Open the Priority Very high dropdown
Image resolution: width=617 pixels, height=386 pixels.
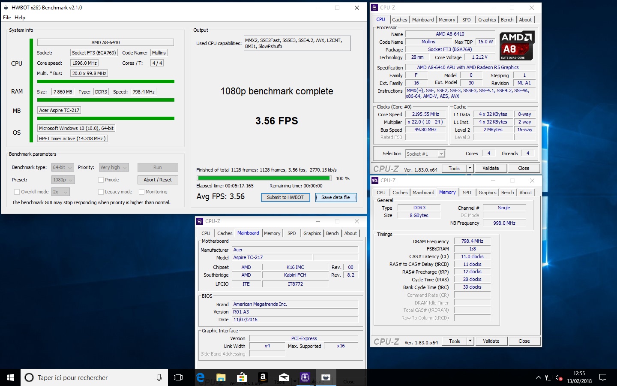tap(114, 167)
